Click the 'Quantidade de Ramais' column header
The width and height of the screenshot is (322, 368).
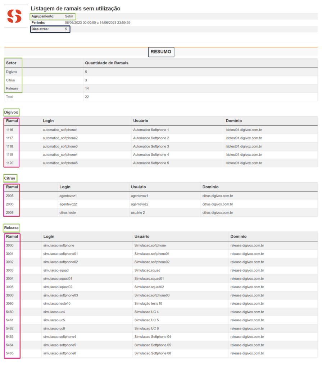107,63
